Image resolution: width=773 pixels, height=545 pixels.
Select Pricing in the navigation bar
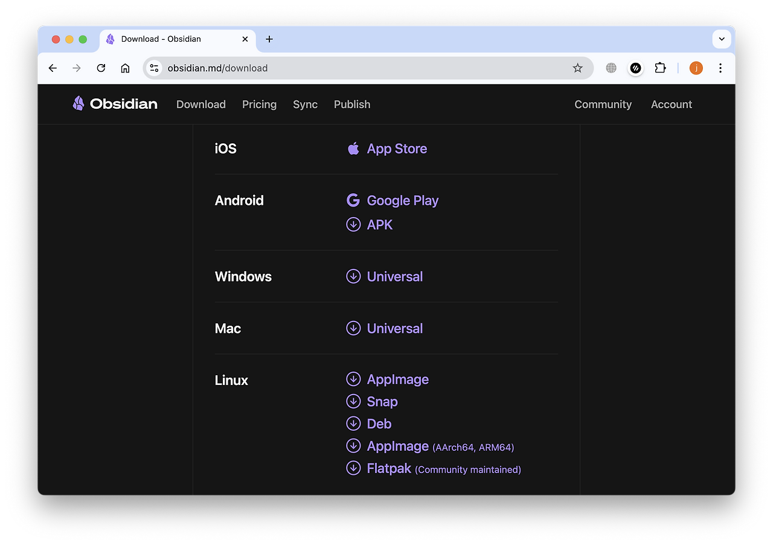259,104
